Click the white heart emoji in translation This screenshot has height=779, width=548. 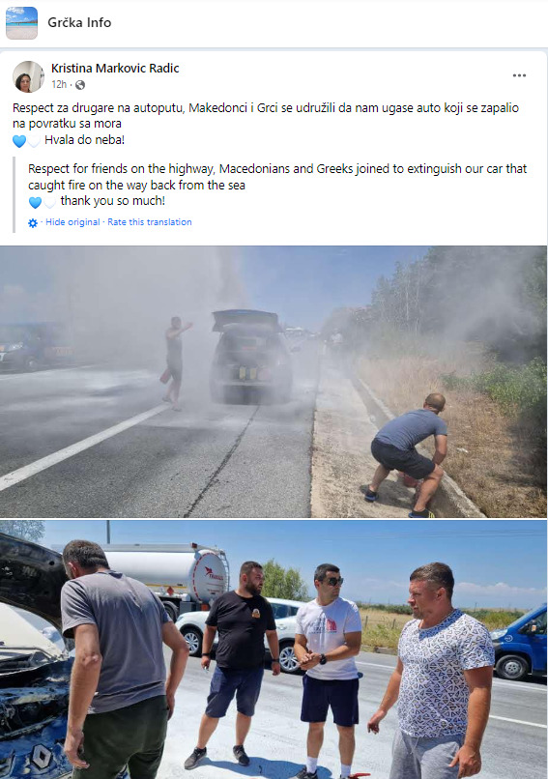(x=49, y=202)
